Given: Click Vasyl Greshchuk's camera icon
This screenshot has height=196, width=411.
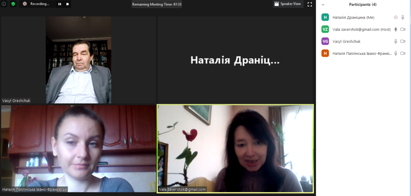Looking at the screenshot, I should [x=403, y=41].
